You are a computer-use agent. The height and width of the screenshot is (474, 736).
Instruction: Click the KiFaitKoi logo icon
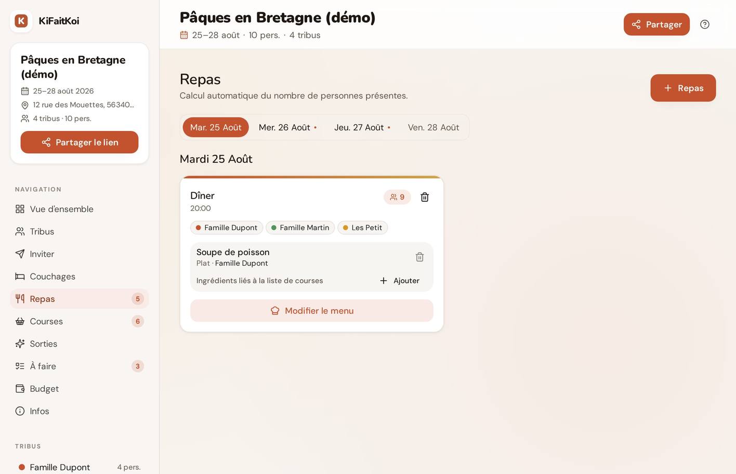(21, 21)
